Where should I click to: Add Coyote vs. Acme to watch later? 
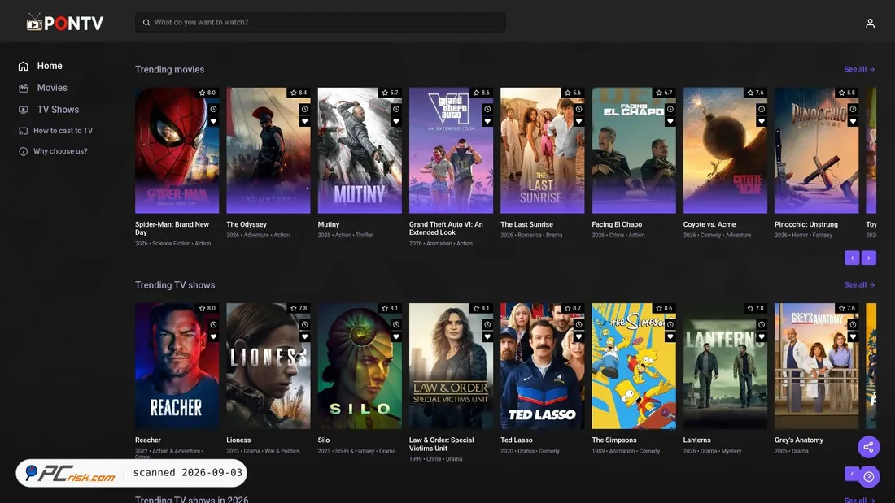[762, 109]
